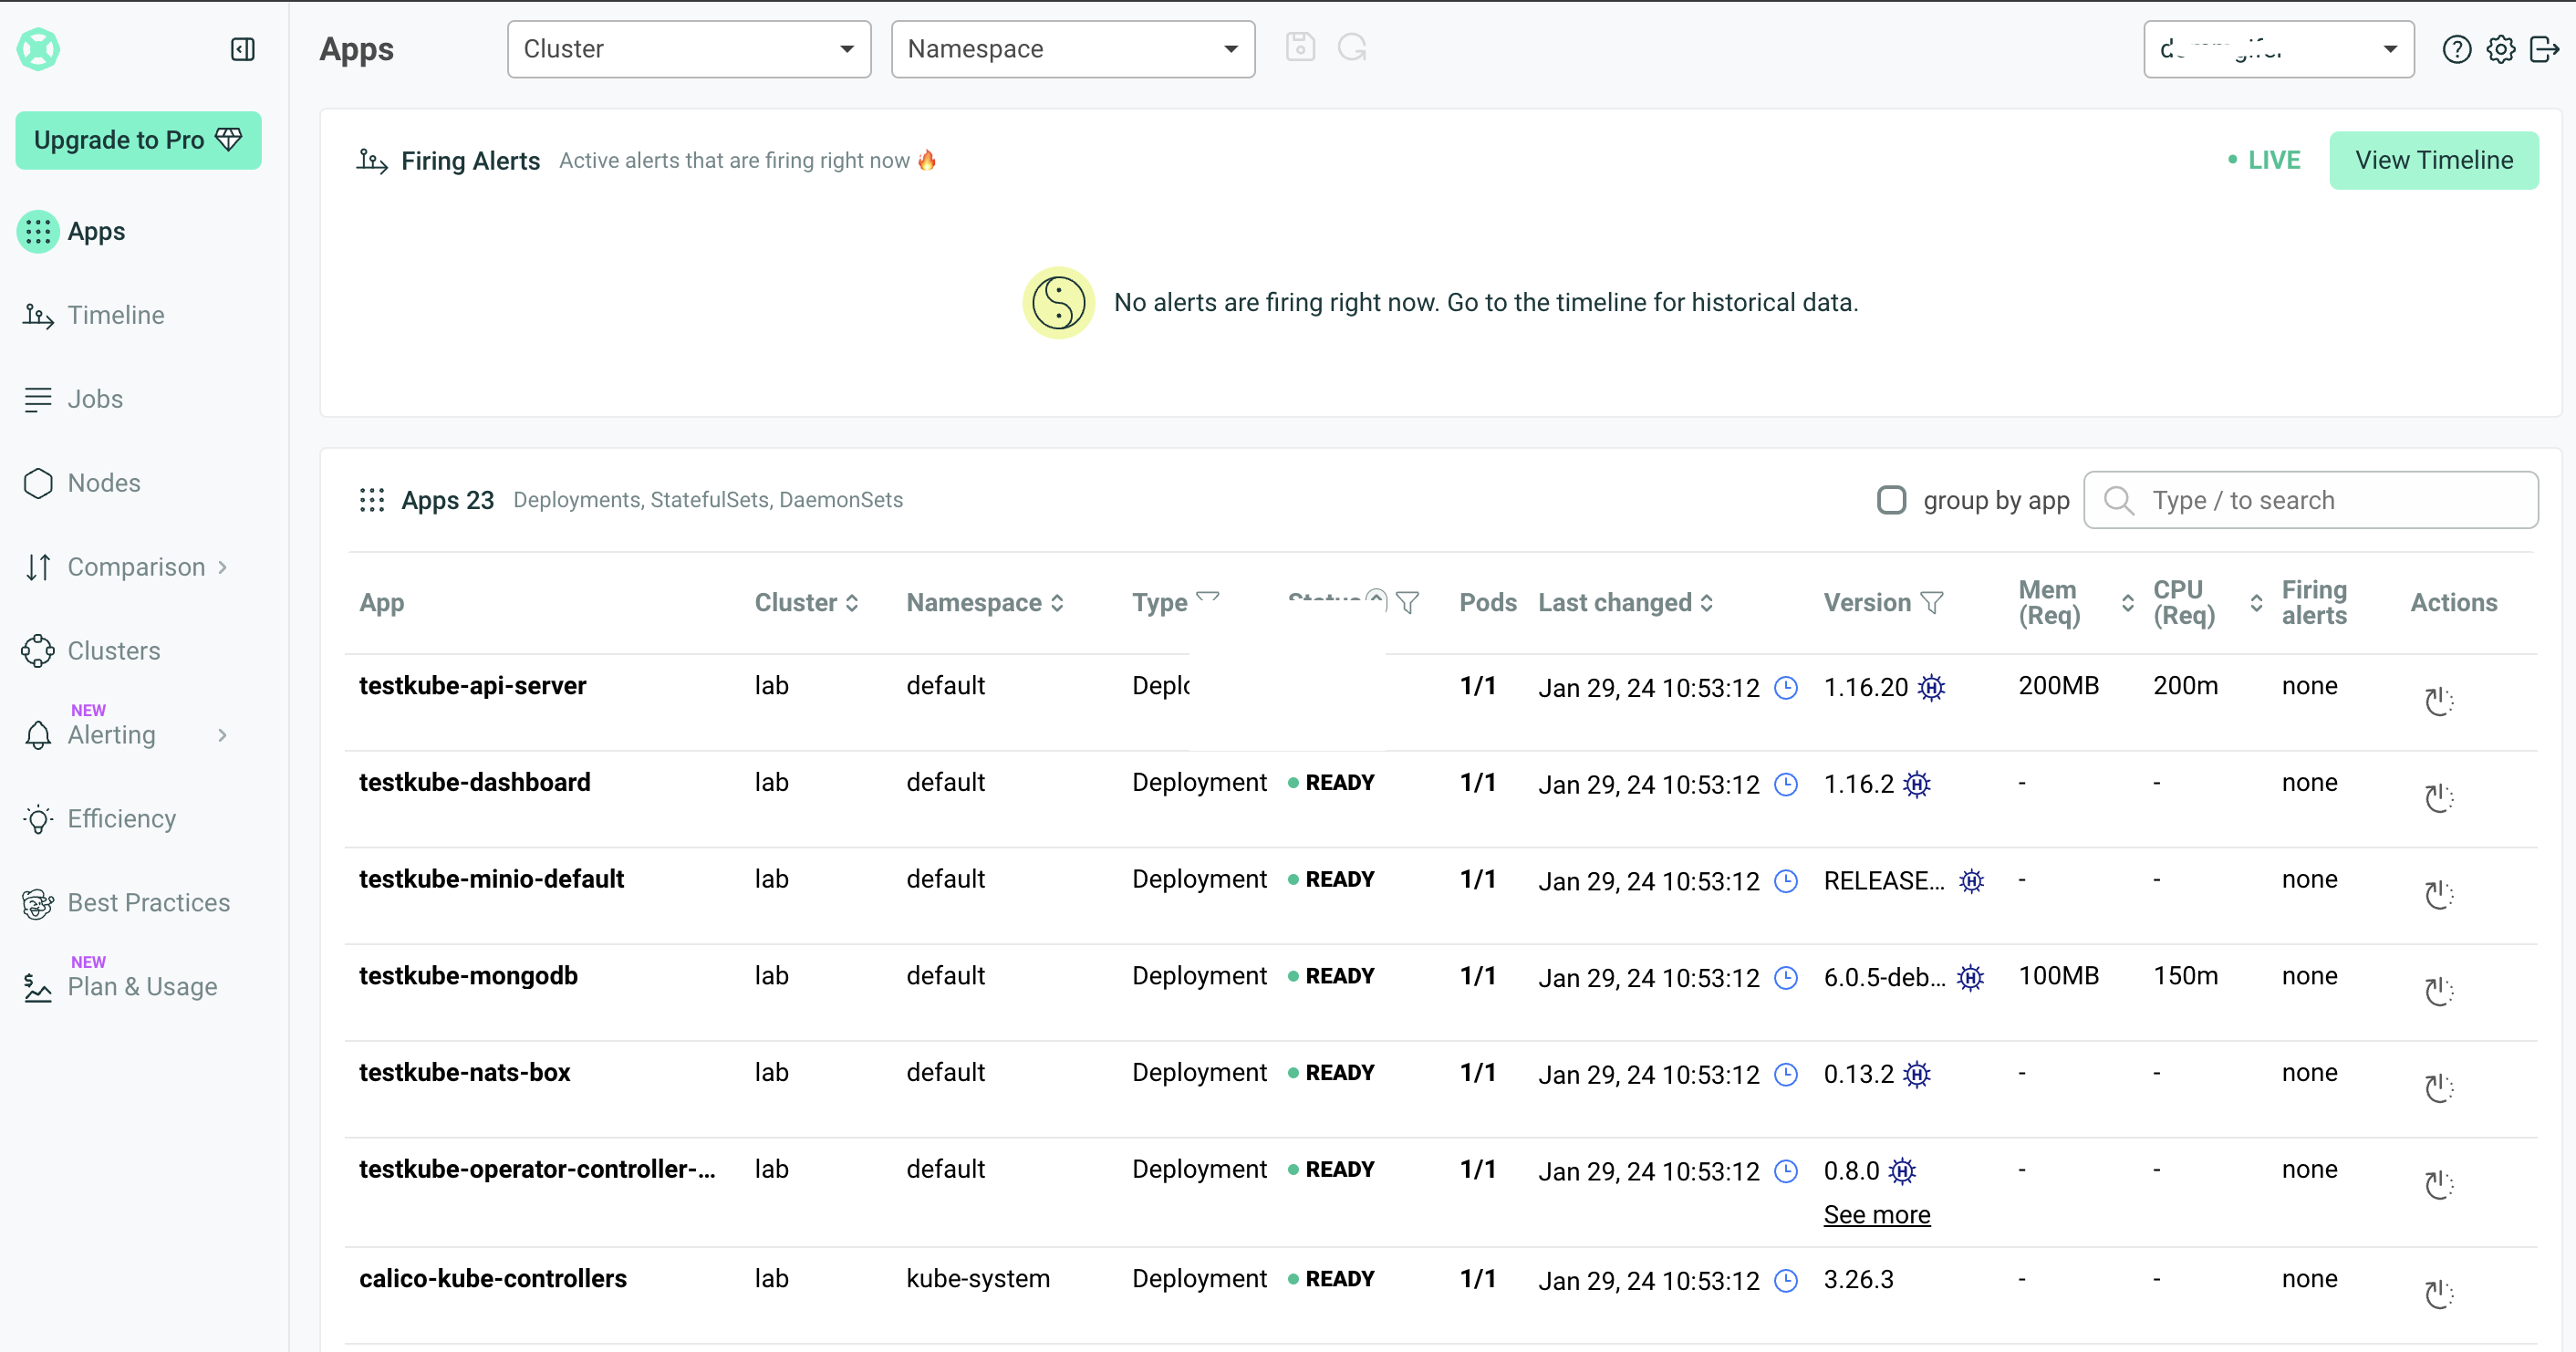Screen dimensions: 2576x1352
Task: Go to Timeline in sidebar
Action: click(115, 315)
